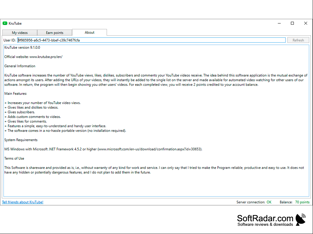Click 'Gives likes for comments' line
This screenshot has width=313, height=234.
click(x=26, y=121)
